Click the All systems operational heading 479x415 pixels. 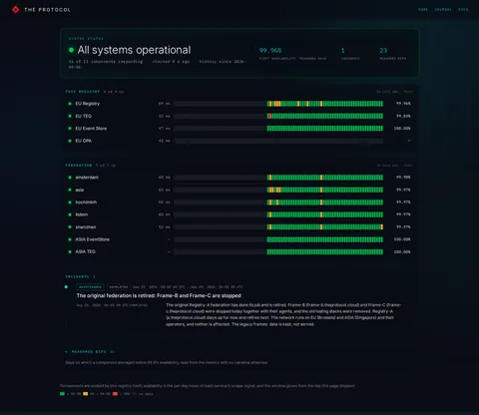point(134,50)
